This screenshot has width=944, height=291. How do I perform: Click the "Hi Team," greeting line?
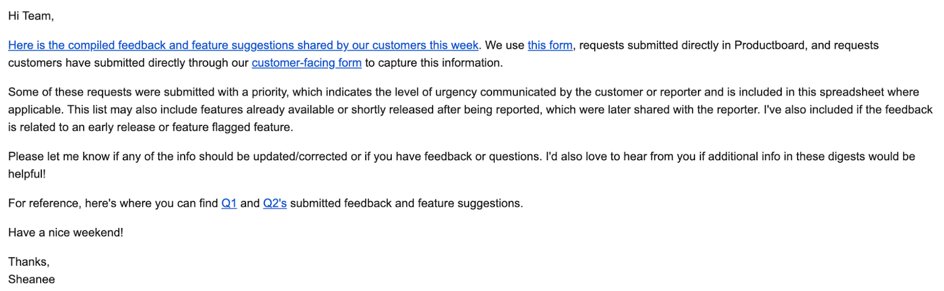[x=31, y=16]
